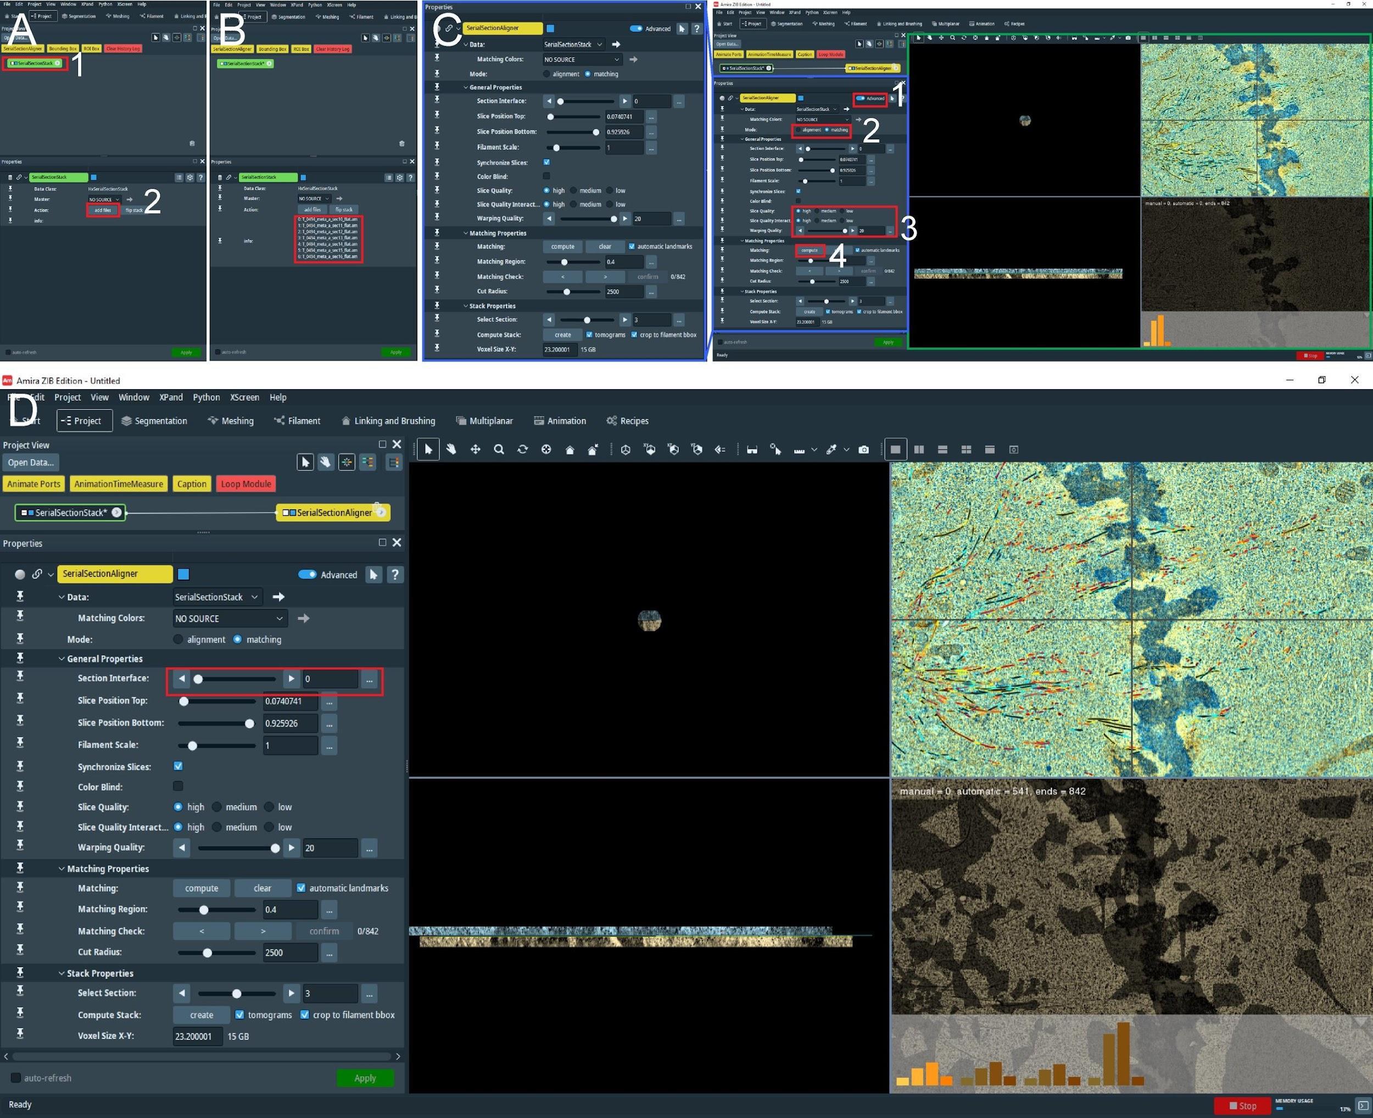Screen dimensions: 1373x1118
Task: Click the eyedropper tool in panel D toolbar
Action: 832,450
